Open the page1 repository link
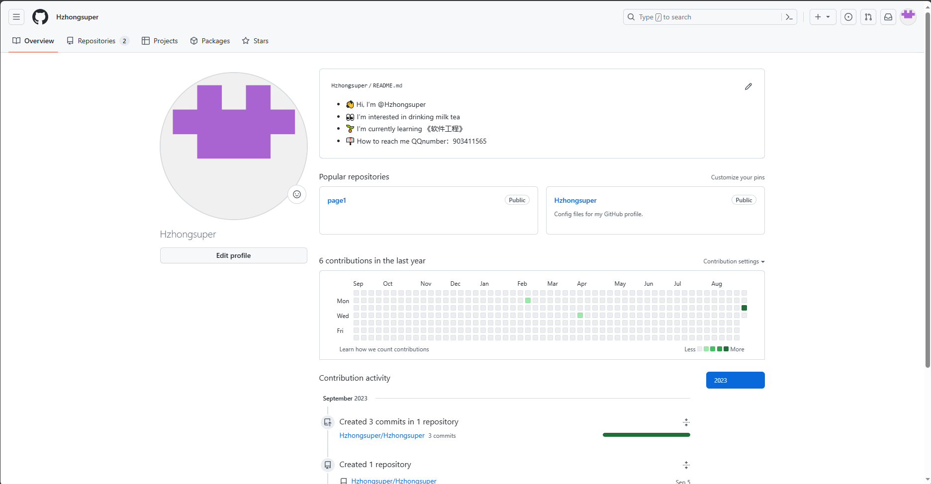Image resolution: width=931 pixels, height=484 pixels. (337, 200)
